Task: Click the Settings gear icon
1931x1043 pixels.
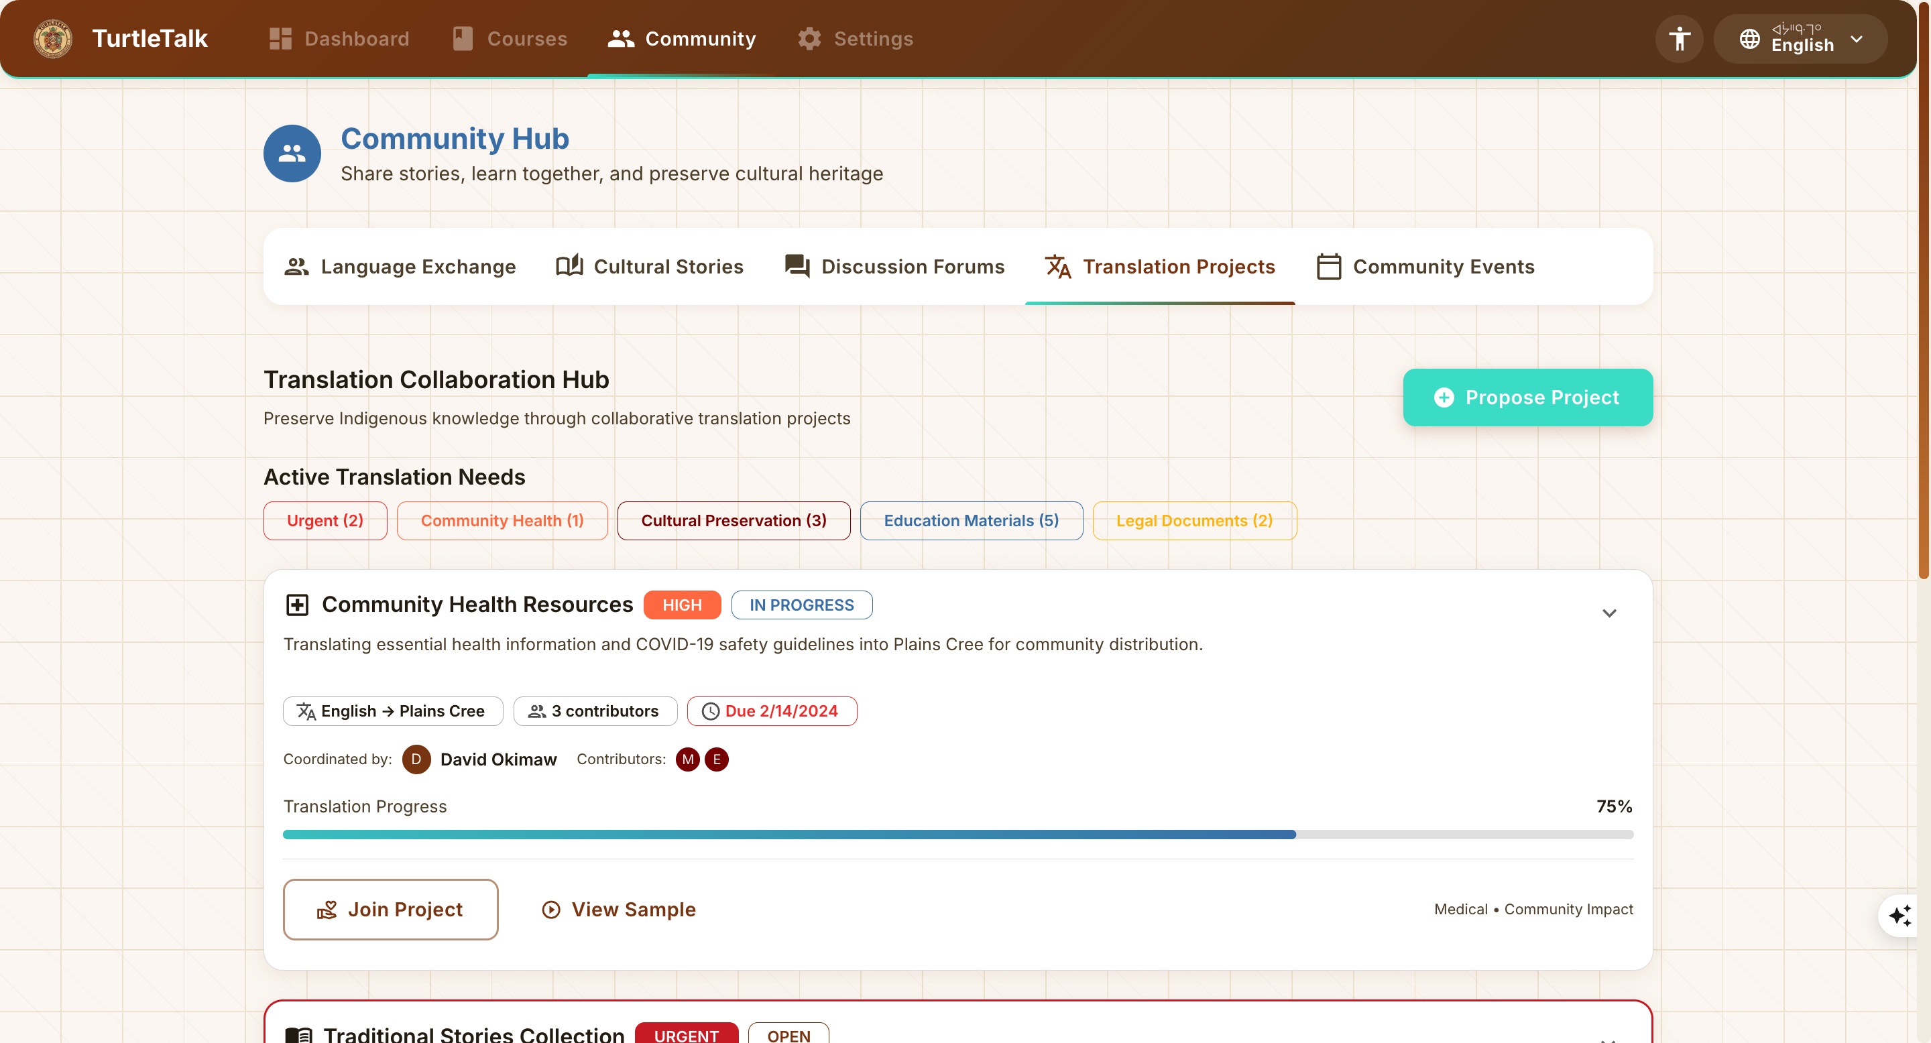Action: point(809,38)
